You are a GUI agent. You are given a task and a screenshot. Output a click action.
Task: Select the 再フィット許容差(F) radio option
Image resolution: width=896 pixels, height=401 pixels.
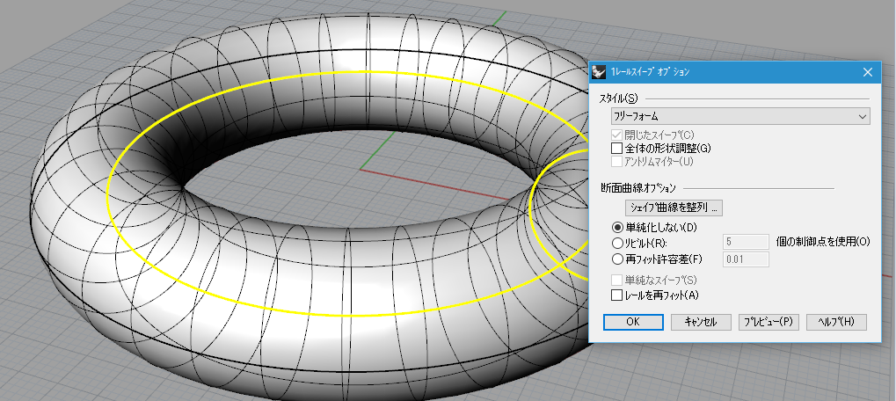(617, 259)
